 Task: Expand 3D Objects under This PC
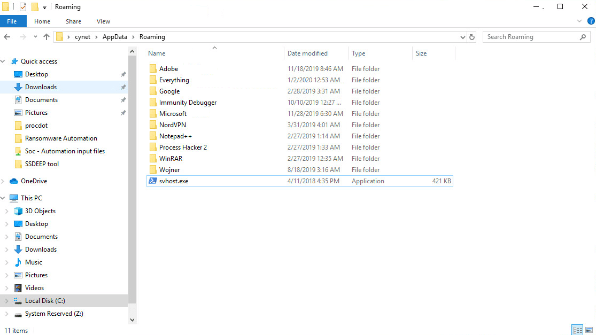click(7, 211)
